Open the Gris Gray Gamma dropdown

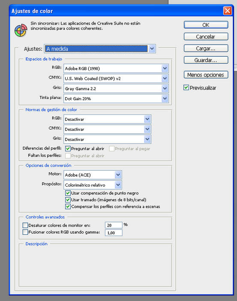point(116,89)
